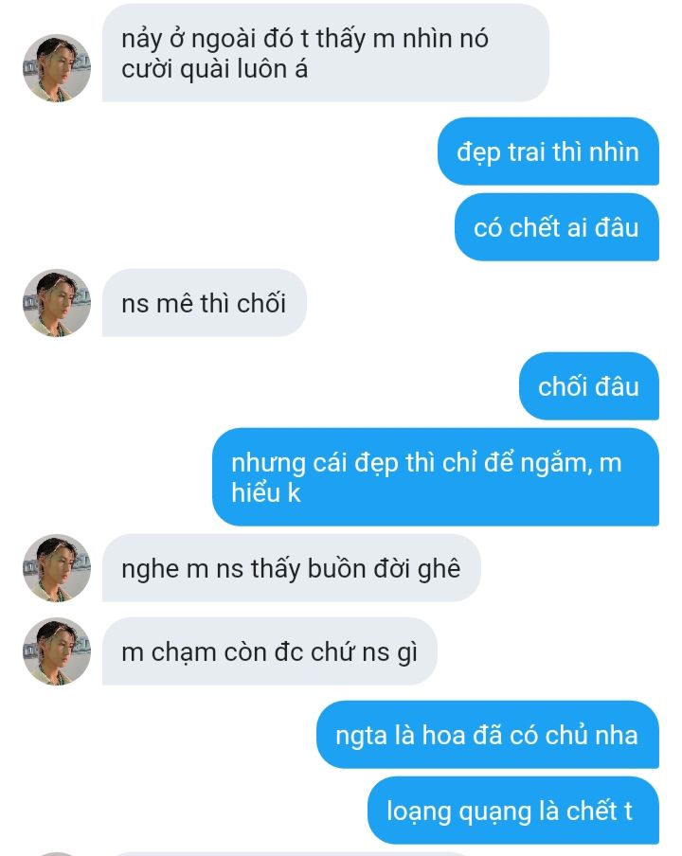Tap the 'ns mê thì chối' bubble
This screenshot has height=856, width=682.
[205, 303]
